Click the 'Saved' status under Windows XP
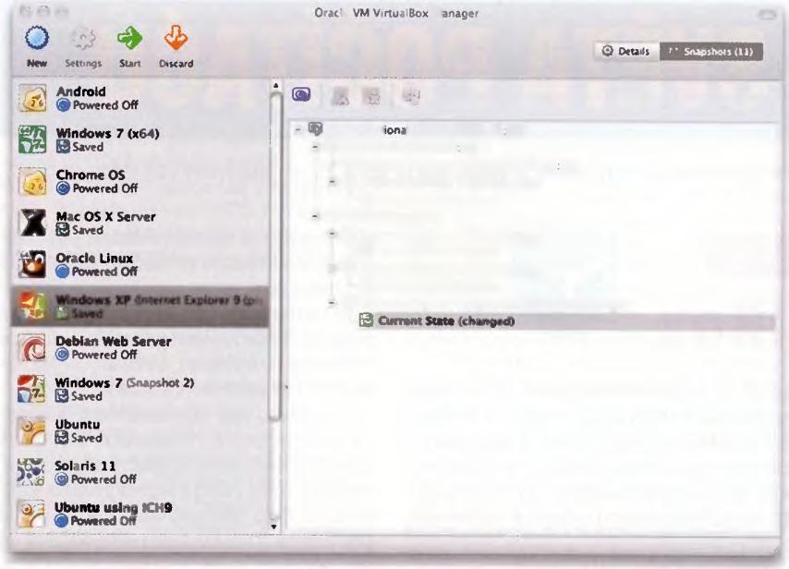Image resolution: width=789 pixels, height=569 pixels. pos(88,313)
